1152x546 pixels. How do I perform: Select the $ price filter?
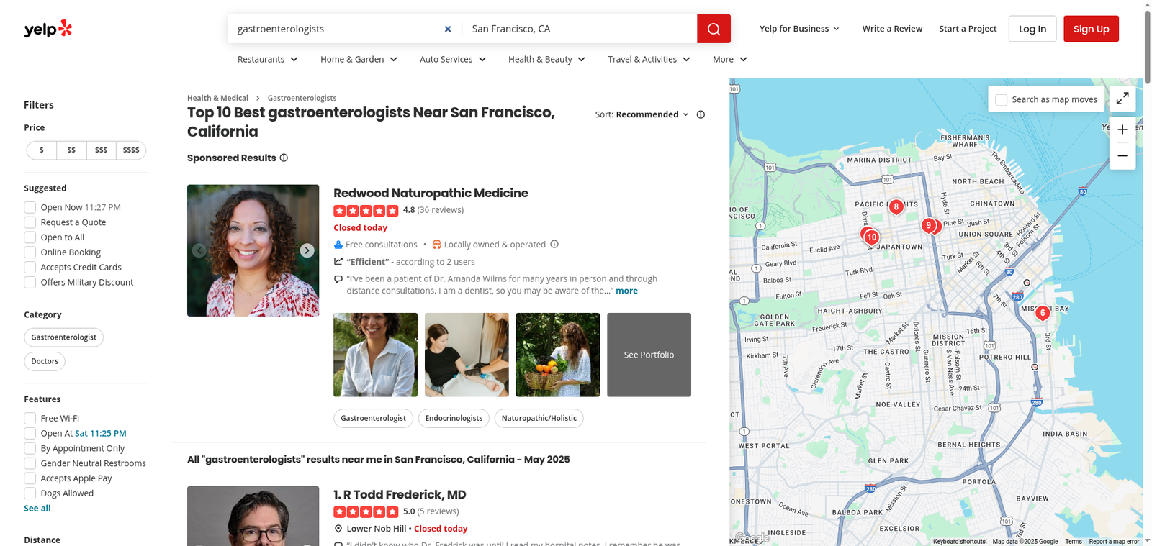(42, 150)
